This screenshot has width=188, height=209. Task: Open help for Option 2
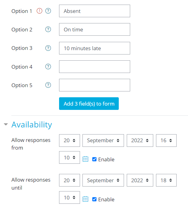(x=48, y=30)
